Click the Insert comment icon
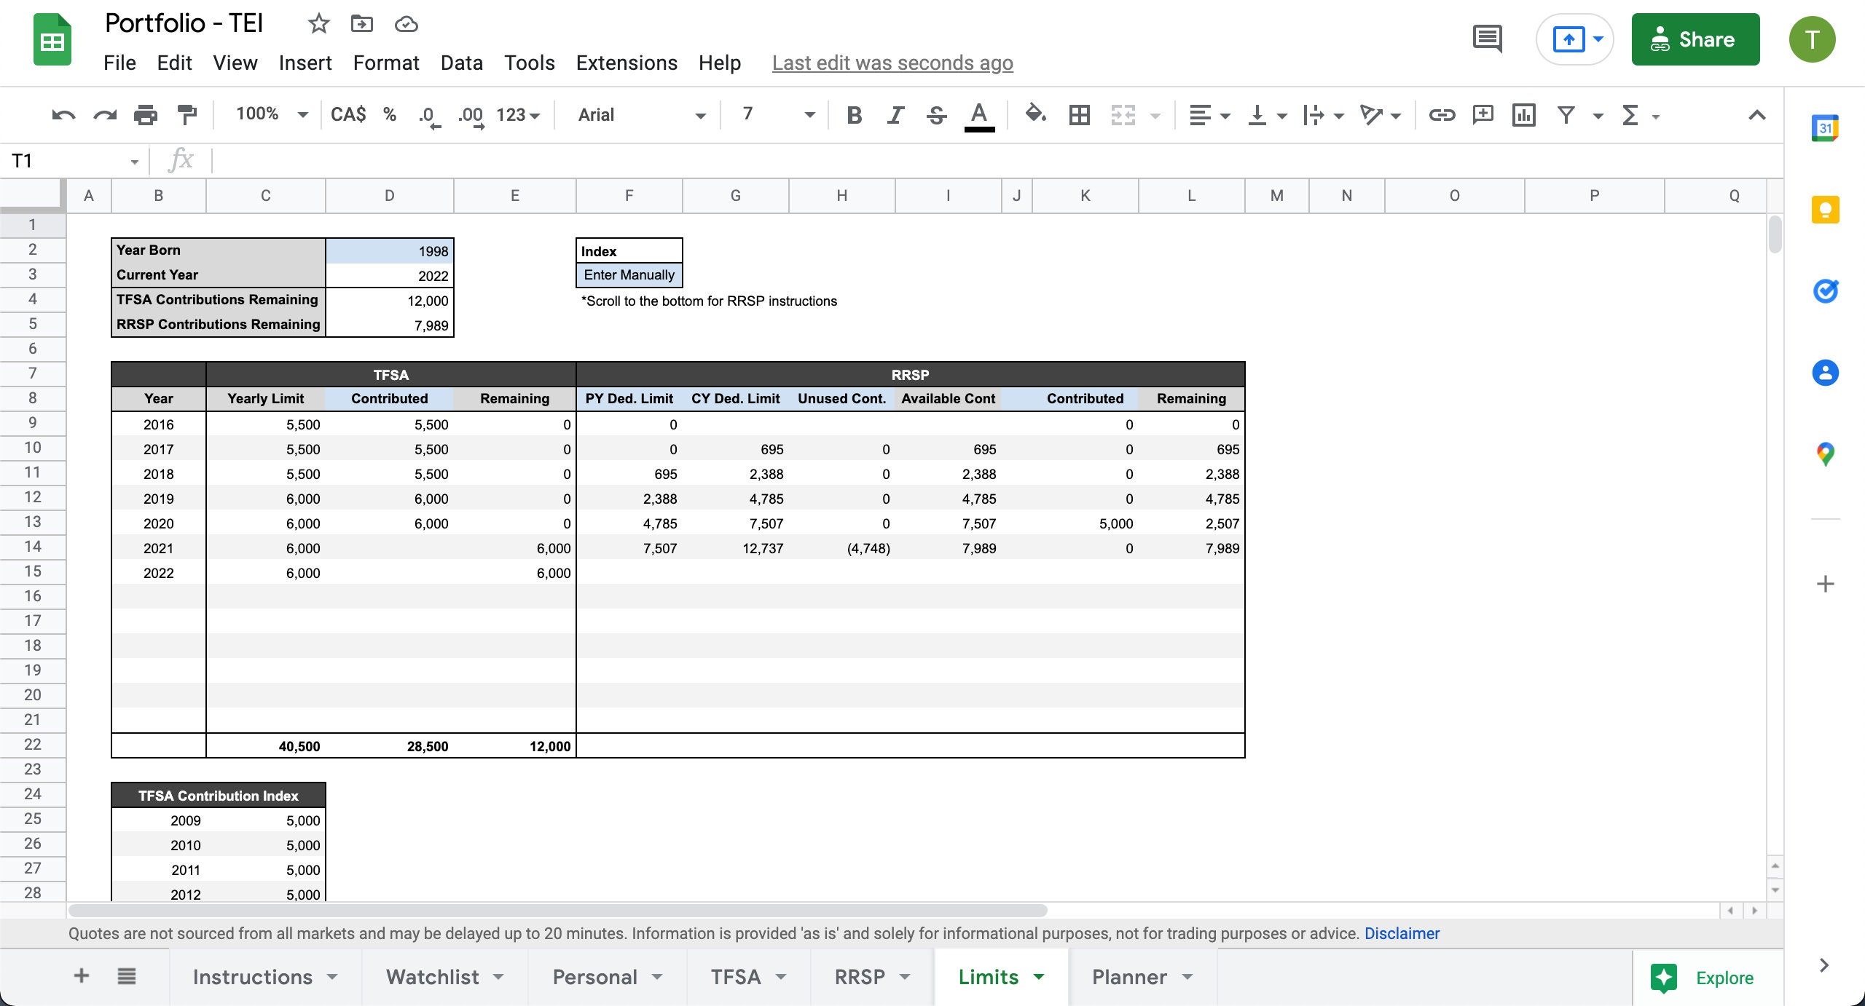The height and width of the screenshot is (1006, 1865). 1483,115
